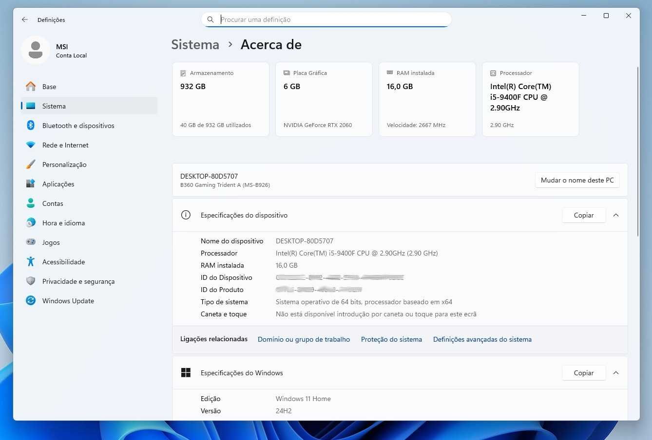This screenshot has width=652, height=440.
Task: Click the back arrow icon in Definições
Action: [25, 19]
